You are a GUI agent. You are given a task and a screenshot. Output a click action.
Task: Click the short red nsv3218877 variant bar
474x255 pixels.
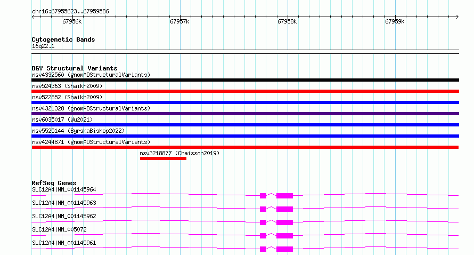[163, 158]
